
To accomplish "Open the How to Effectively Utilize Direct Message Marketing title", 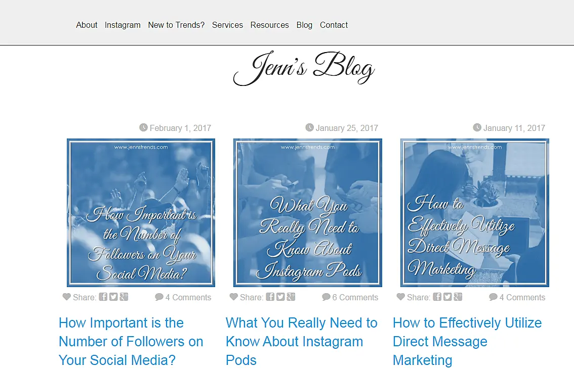I will [467, 342].
